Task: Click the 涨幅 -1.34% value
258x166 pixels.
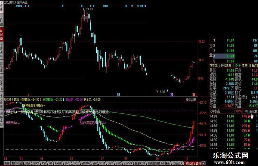Action: pos(230,79)
